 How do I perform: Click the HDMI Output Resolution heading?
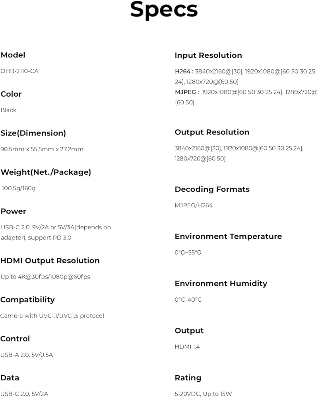50,260
